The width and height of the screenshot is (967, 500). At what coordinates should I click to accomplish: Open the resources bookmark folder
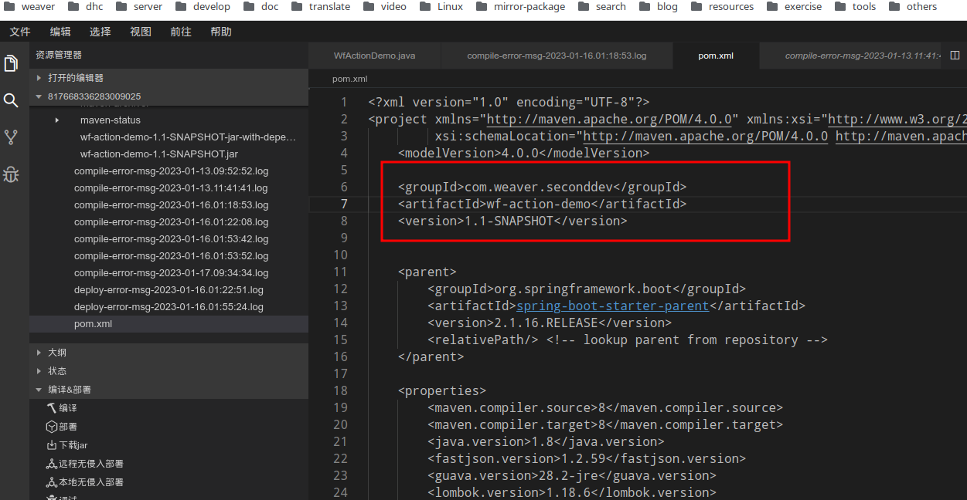tap(722, 7)
